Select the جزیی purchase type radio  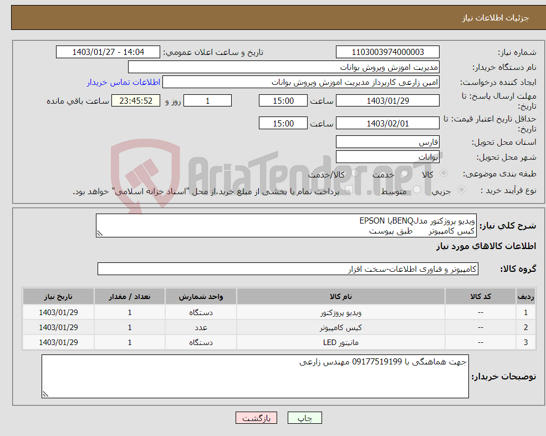coord(461,190)
